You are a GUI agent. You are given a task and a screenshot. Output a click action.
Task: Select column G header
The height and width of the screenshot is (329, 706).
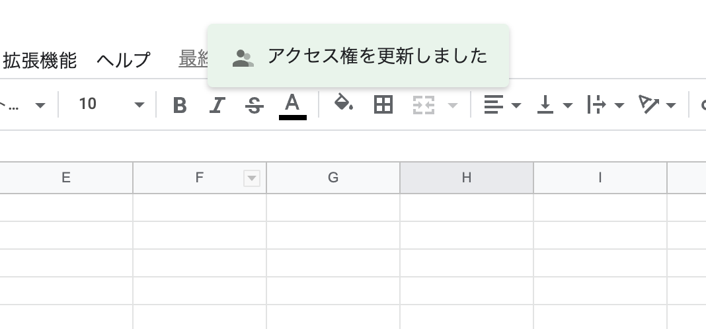pos(333,178)
